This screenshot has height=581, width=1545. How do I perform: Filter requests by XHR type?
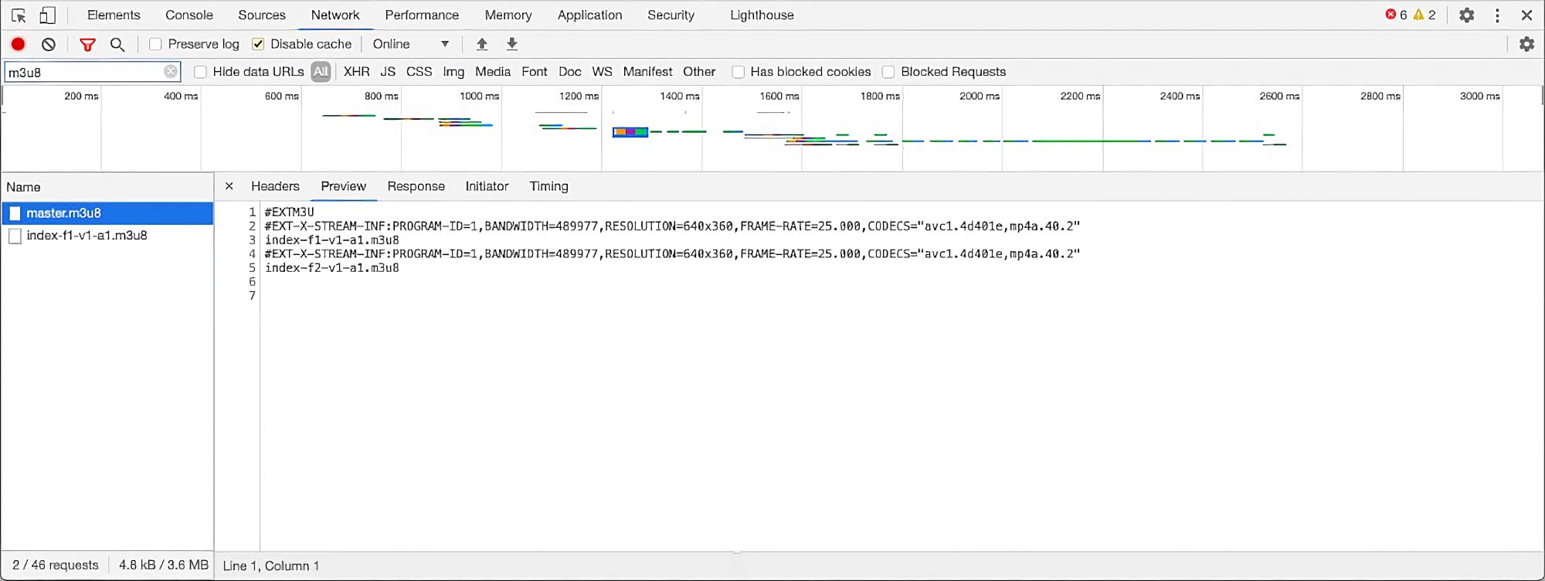click(x=356, y=72)
